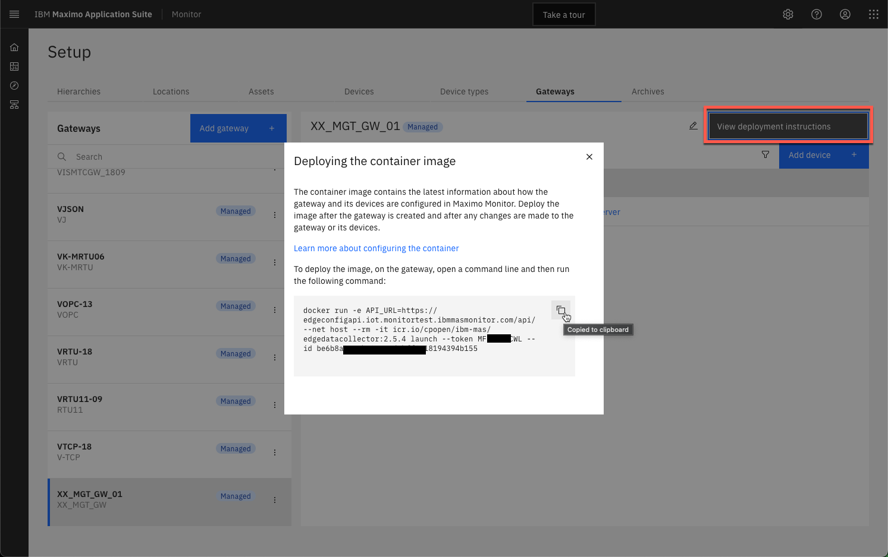This screenshot has height=557, width=888.
Task: Click the Search gateways input field
Action: [x=170, y=157]
